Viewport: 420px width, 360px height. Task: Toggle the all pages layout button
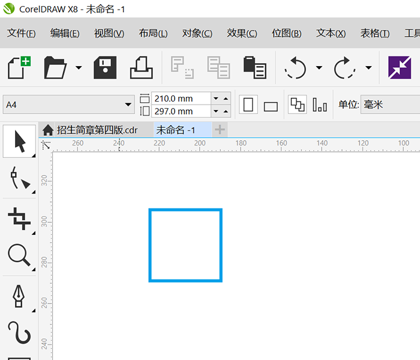(297, 105)
